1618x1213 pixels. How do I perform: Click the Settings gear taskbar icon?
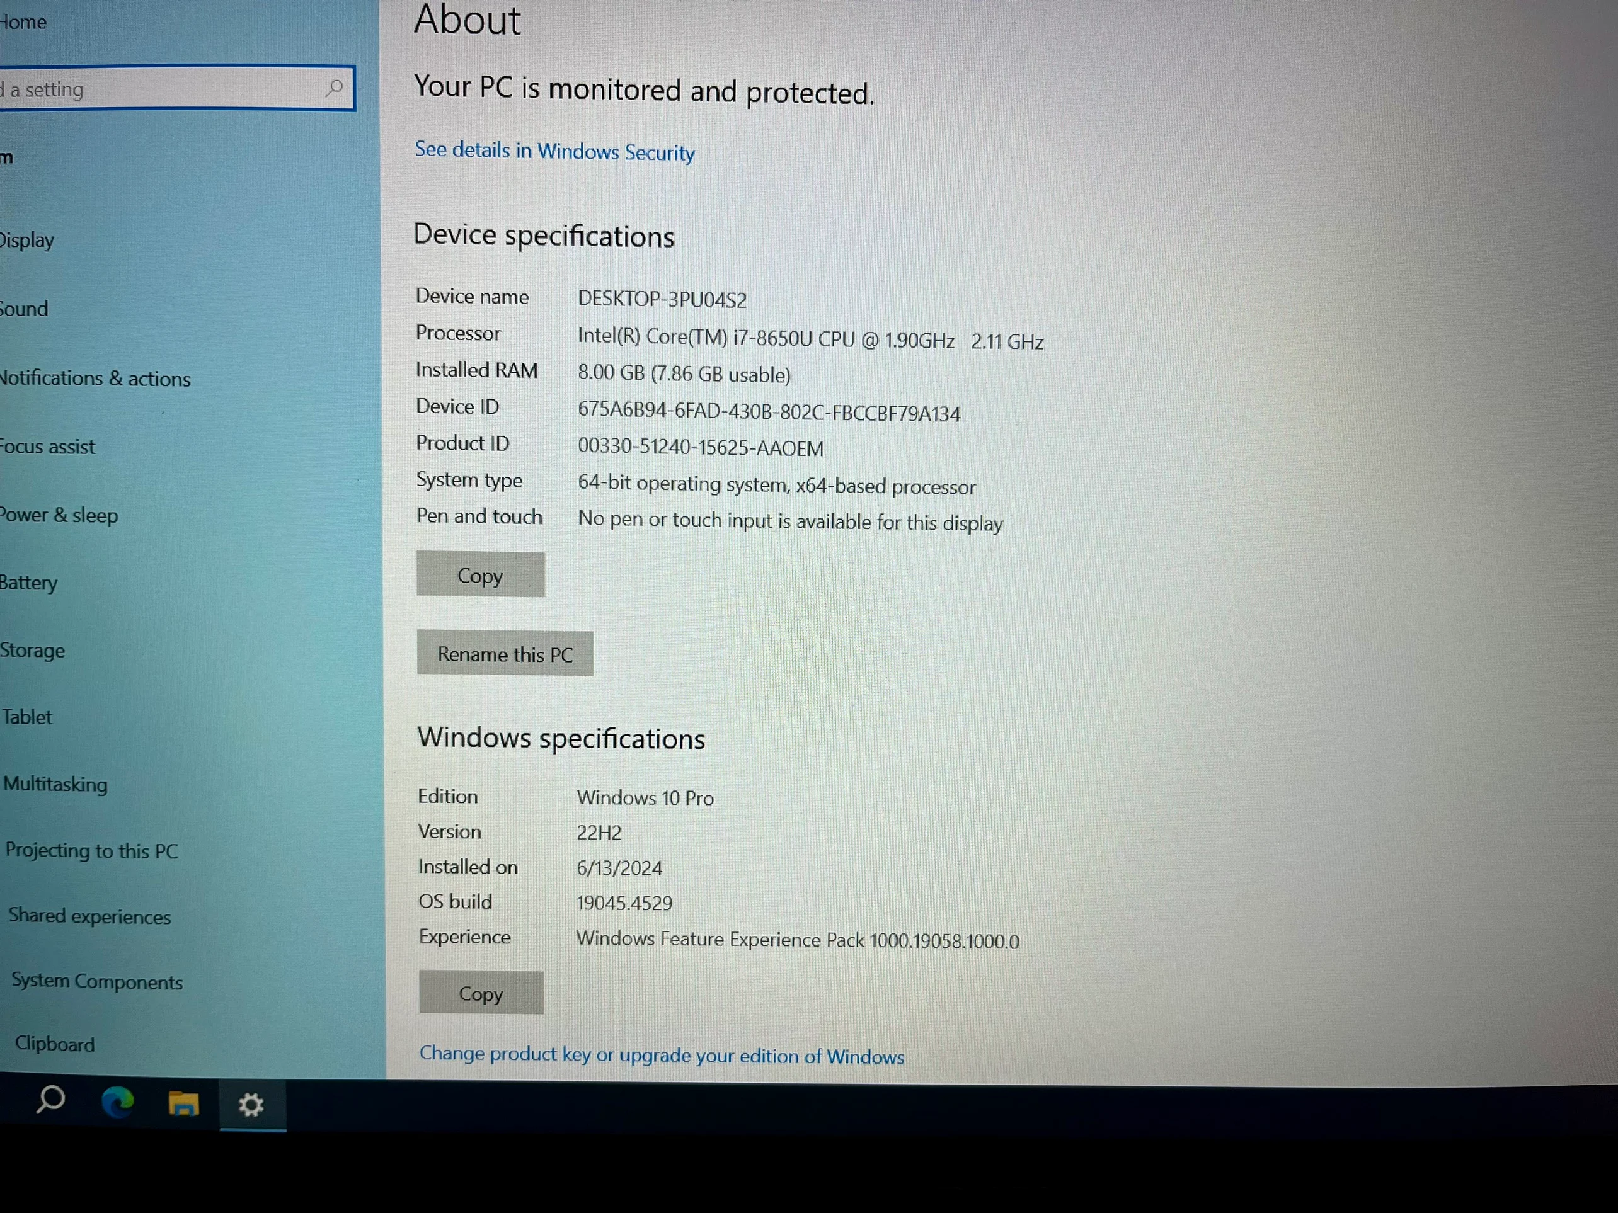click(251, 1105)
